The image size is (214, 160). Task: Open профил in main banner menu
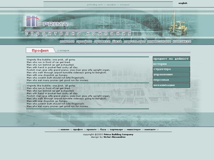84,41
